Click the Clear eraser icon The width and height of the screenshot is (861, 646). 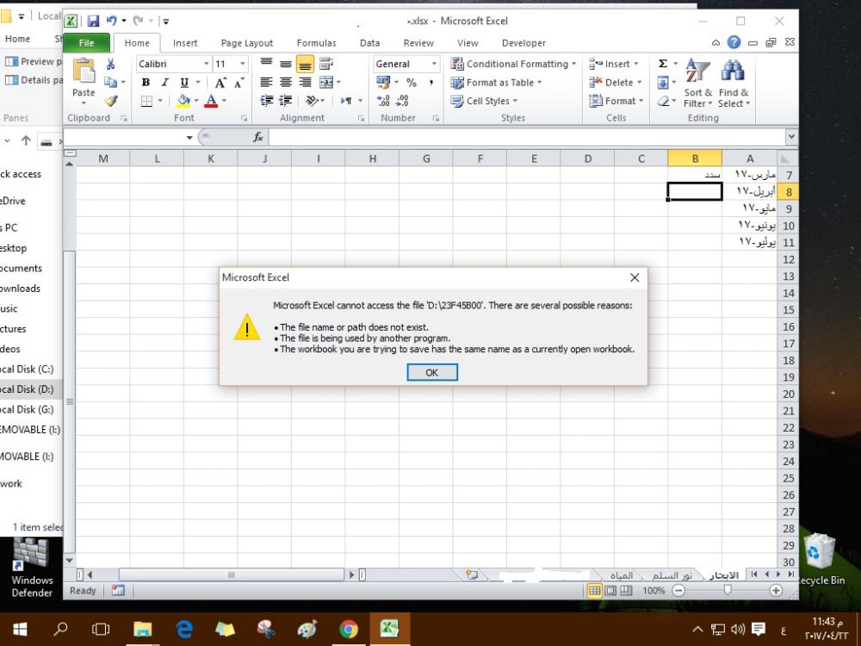(663, 101)
